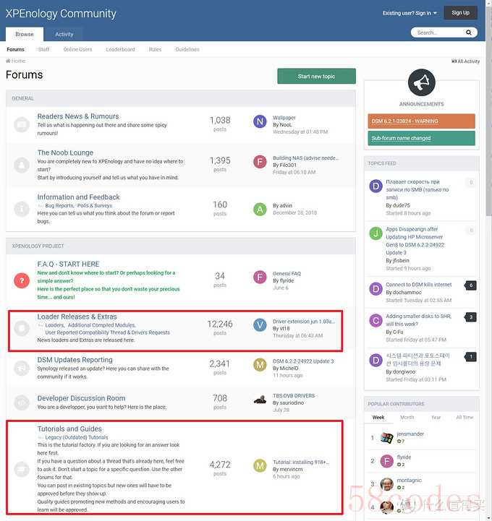Open Loader Releases & Extras forum link

[x=77, y=317]
